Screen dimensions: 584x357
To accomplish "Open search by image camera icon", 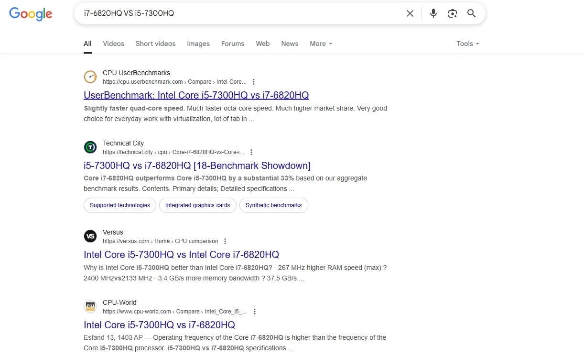I will (453, 13).
